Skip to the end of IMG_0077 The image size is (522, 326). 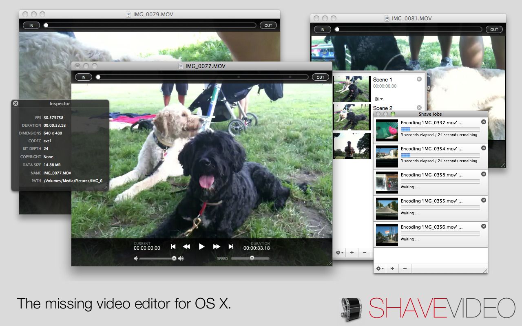(x=231, y=246)
